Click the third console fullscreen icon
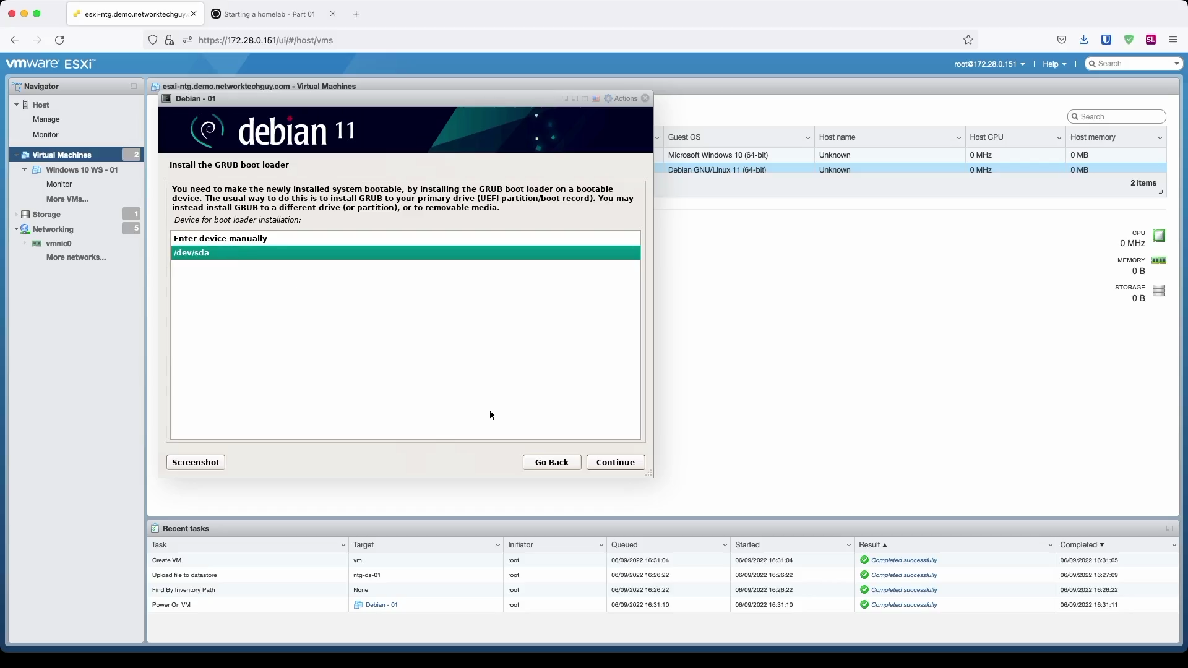The height and width of the screenshot is (668, 1188). [585, 99]
